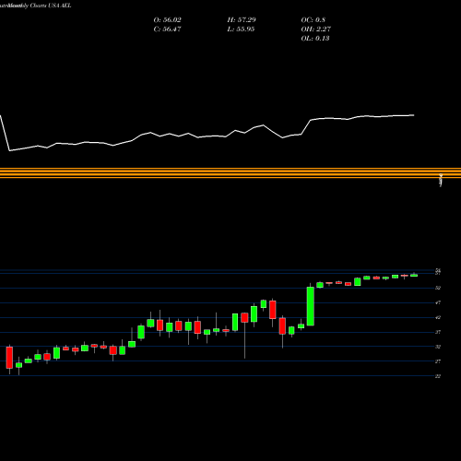
Task: Click the last green candle at chart end
Action: (x=414, y=276)
